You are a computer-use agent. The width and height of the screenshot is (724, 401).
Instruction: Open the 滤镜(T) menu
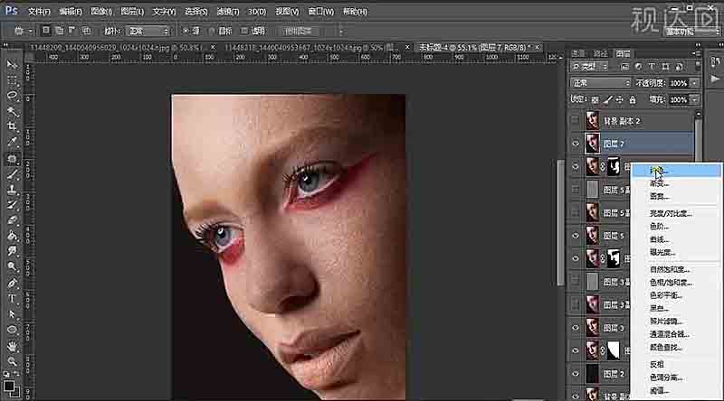point(228,12)
